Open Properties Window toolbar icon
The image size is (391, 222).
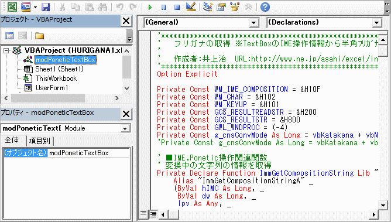click(x=221, y=6)
